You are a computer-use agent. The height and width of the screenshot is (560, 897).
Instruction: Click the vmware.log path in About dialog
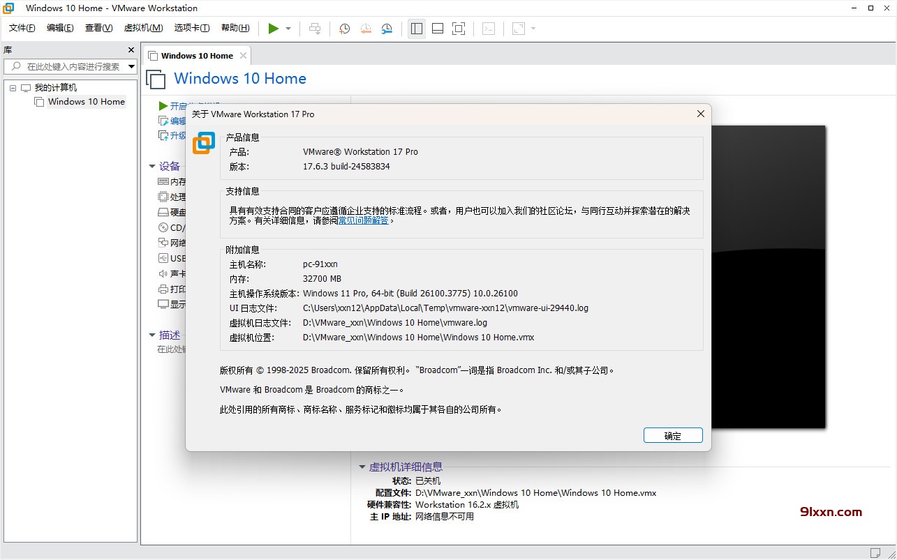pyautogui.click(x=395, y=323)
